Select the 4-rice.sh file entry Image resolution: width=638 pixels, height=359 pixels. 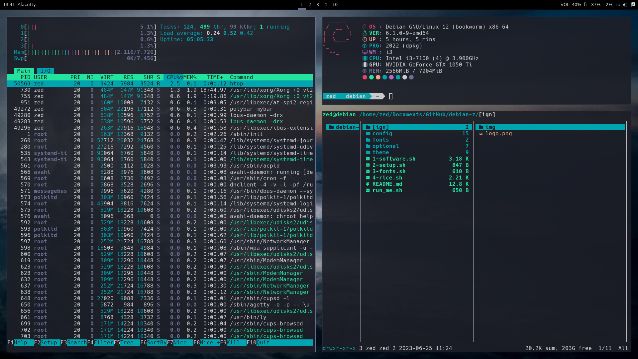[388, 178]
